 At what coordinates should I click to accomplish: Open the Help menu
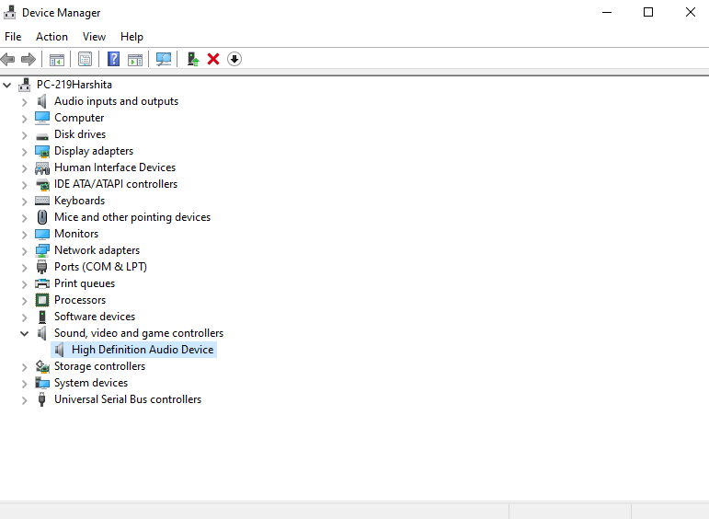[x=132, y=37]
